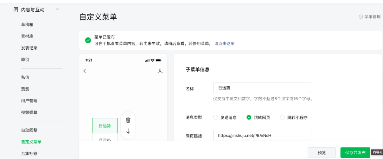The width and height of the screenshot is (383, 159).
Task: Select the 跳转小程序 radio option
Action: [283, 117]
